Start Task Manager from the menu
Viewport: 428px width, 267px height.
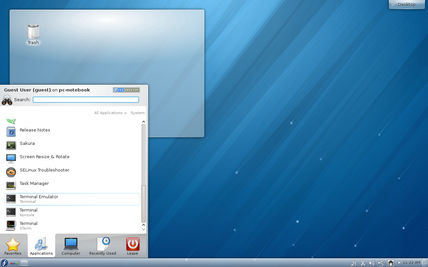[73, 185]
